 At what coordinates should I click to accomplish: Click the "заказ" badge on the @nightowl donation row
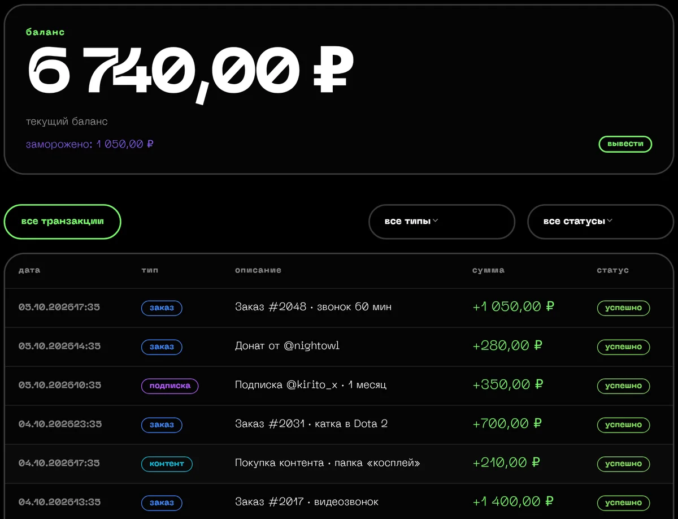click(162, 347)
